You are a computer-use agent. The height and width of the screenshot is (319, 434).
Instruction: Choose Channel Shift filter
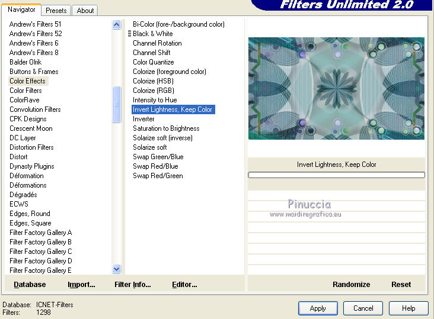151,53
